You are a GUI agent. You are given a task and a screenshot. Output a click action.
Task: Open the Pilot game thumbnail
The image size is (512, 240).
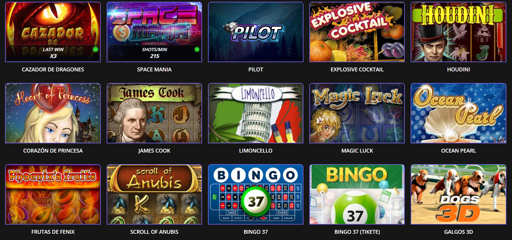click(256, 32)
